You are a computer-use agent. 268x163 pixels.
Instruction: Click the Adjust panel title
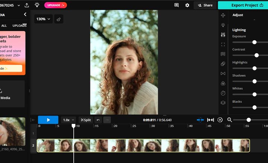(x=237, y=15)
